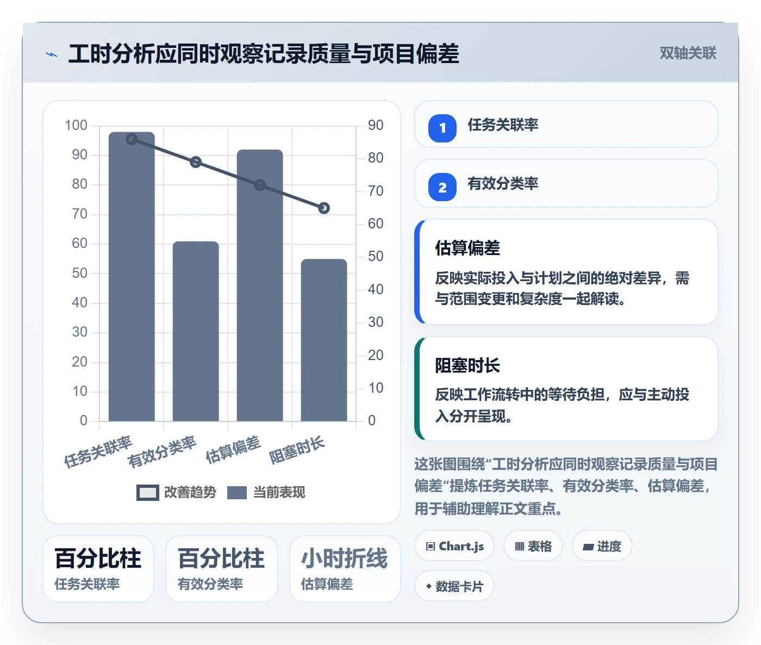Screen dimensions: 761x645
Task: Click the 有效分类率 bar in the chart
Action: point(196,331)
